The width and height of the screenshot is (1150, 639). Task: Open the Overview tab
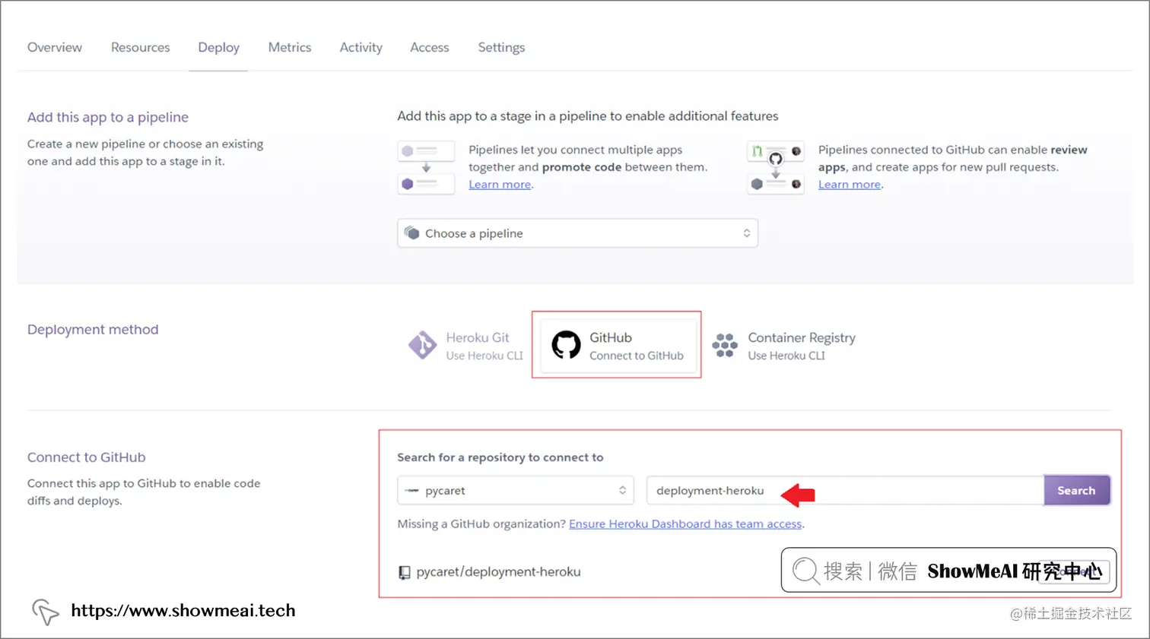pyautogui.click(x=55, y=47)
